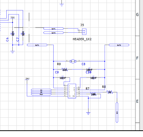The height and width of the screenshot is (137, 143).
Task: Click the right-side net port above R8
Action: [x=119, y=45]
